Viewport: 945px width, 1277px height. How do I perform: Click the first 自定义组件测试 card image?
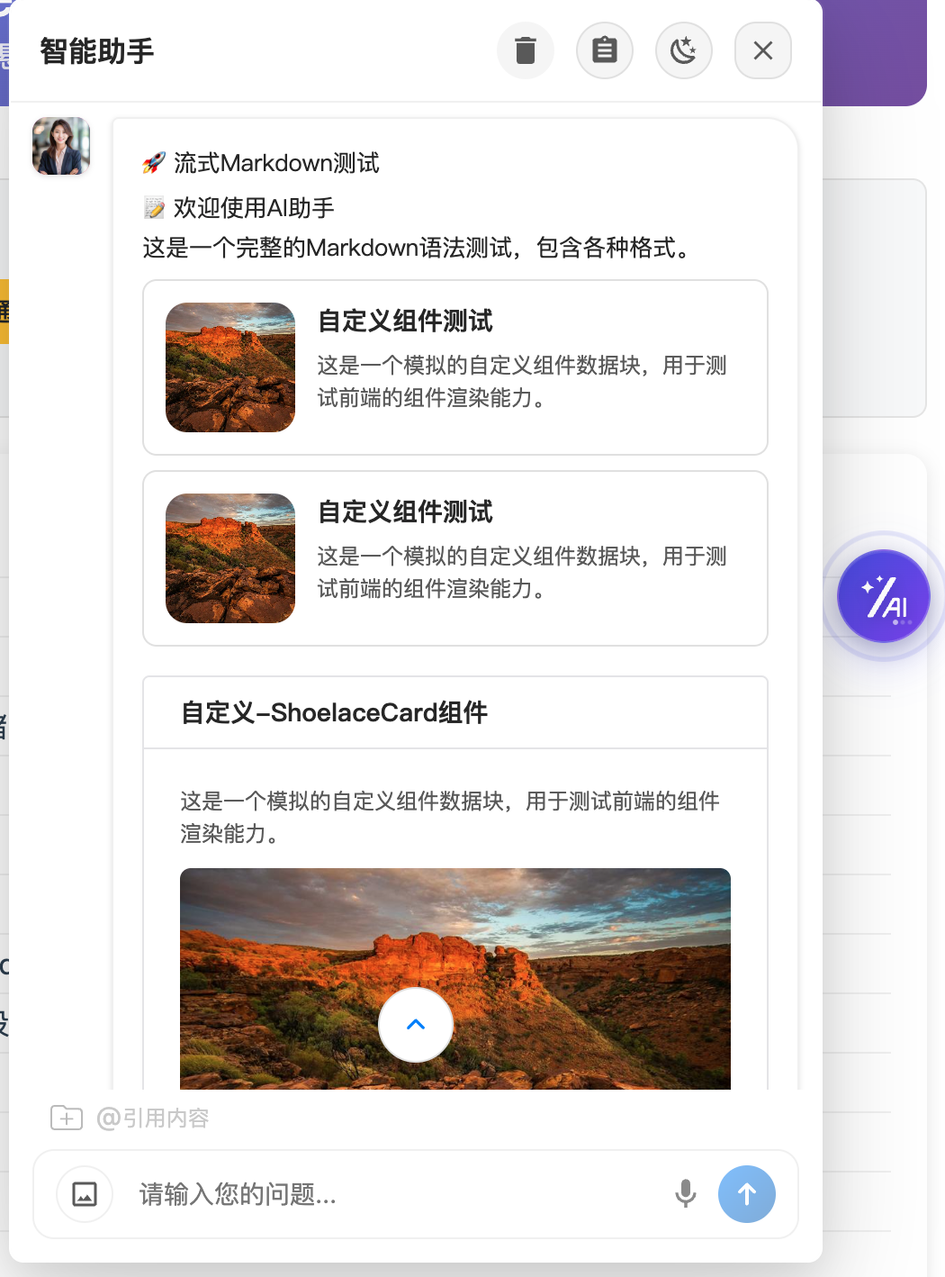pos(229,367)
